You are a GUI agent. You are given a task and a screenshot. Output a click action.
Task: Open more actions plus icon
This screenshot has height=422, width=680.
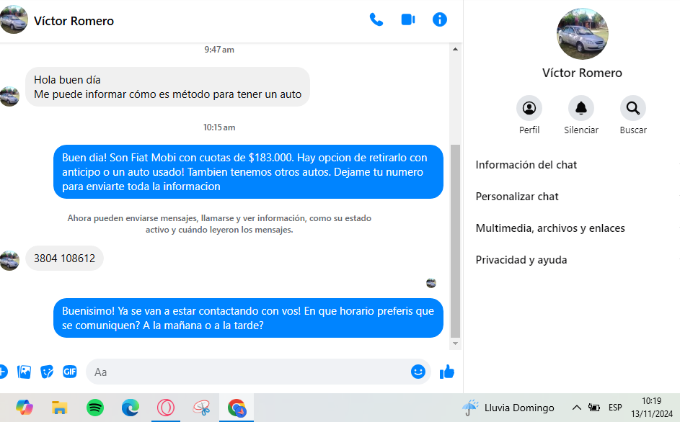[3, 372]
